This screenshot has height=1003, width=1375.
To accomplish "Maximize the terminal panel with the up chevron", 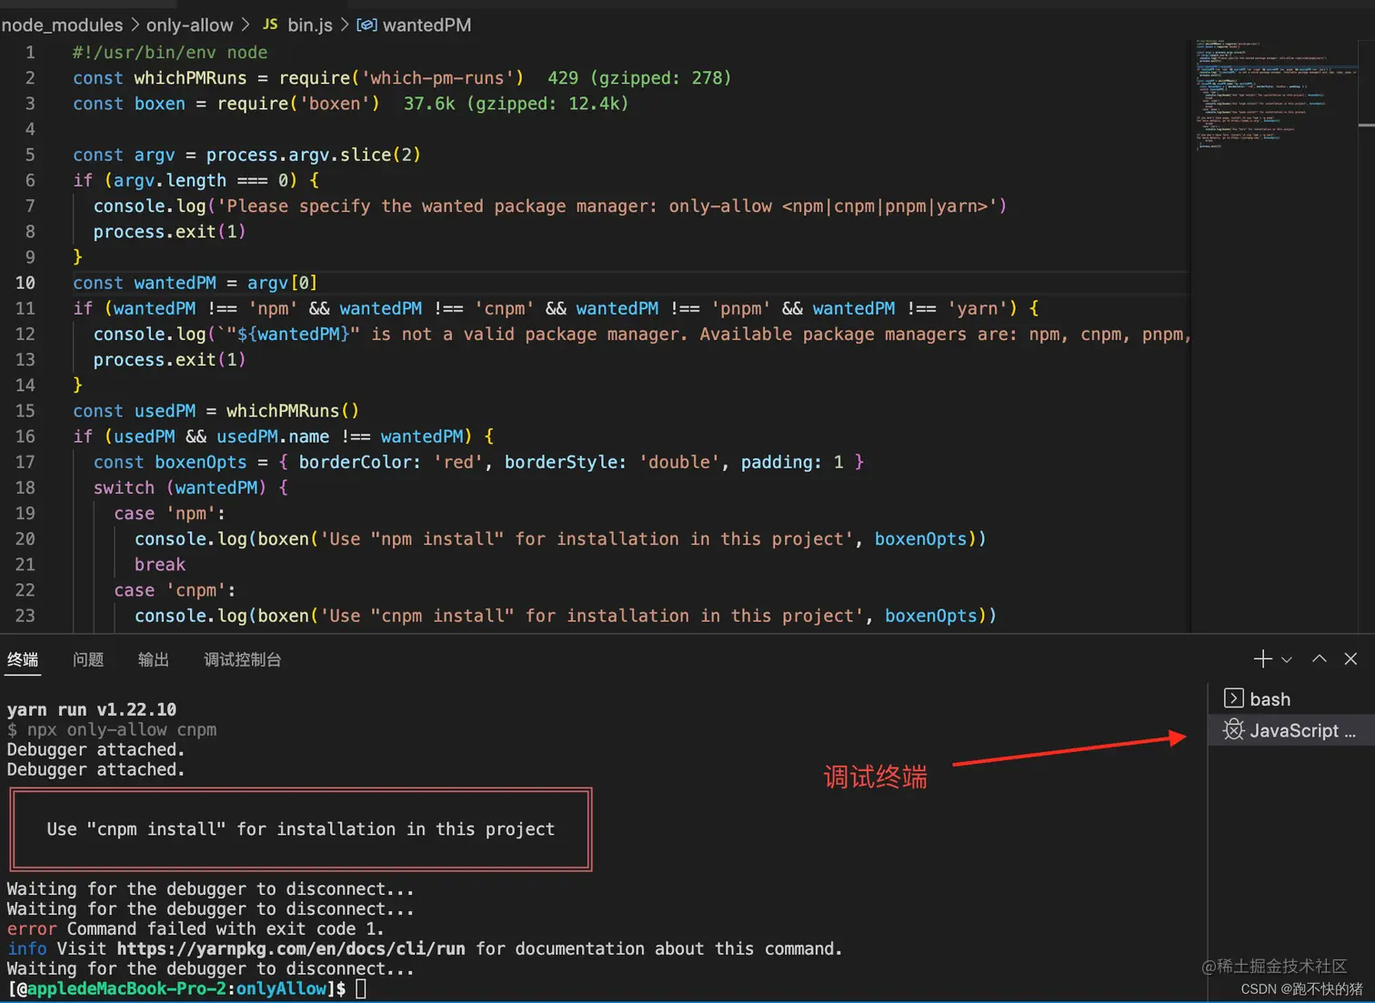I will (x=1320, y=659).
